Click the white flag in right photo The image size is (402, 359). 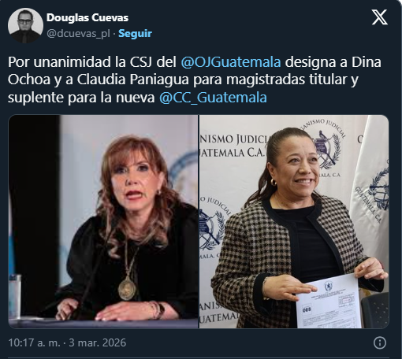coord(370,194)
